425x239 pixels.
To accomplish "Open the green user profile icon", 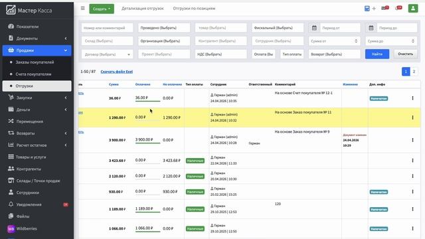I will 413,9.
